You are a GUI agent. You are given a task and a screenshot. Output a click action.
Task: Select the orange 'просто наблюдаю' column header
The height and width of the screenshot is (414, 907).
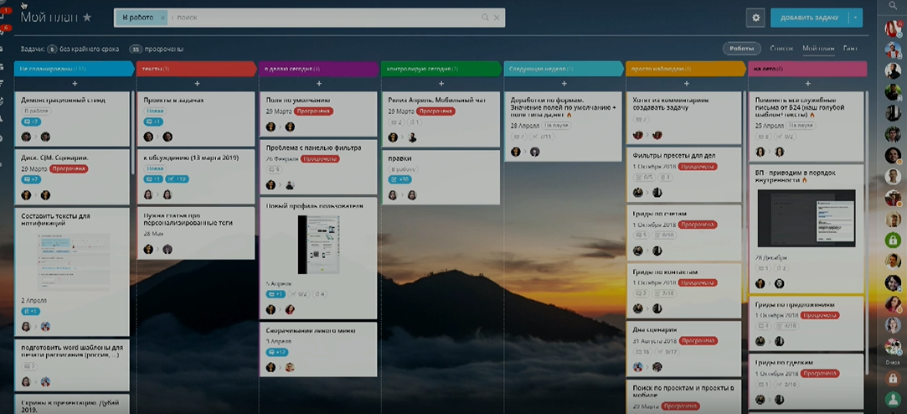click(687, 69)
